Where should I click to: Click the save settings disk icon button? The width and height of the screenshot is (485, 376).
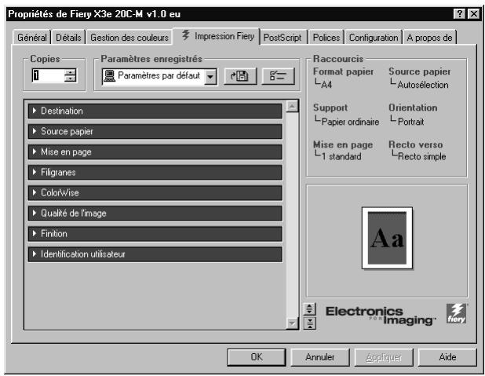(240, 76)
